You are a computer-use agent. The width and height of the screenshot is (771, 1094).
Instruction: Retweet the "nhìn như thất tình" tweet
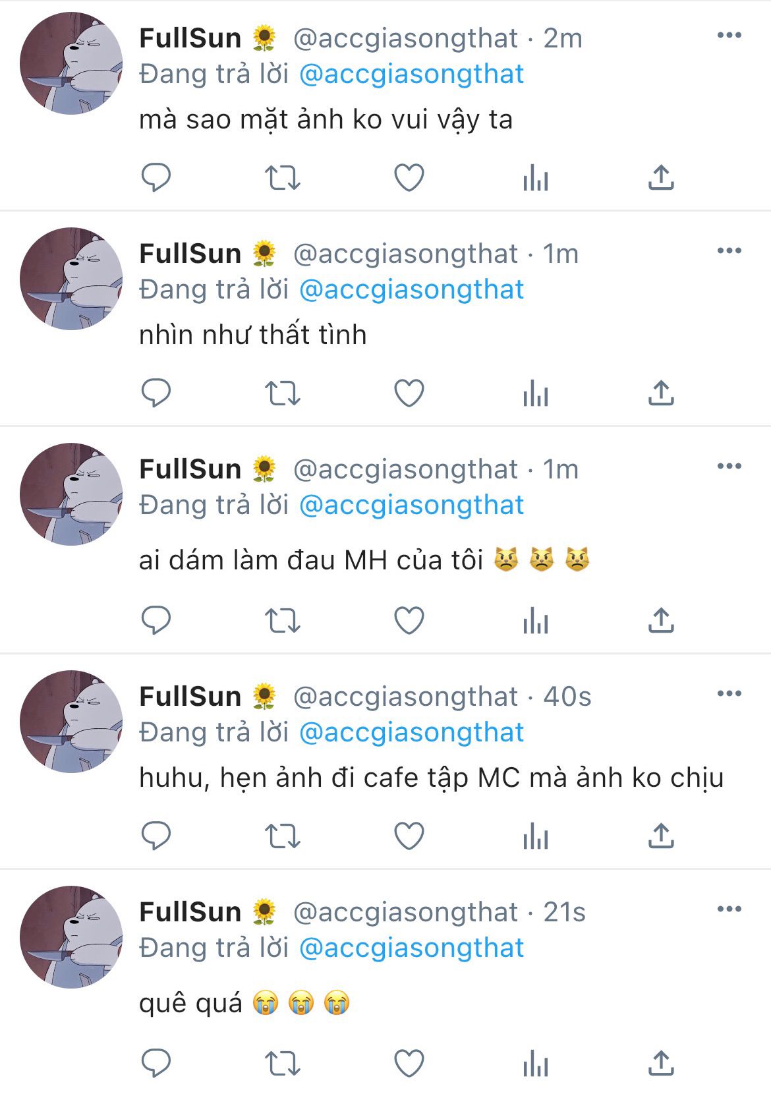click(x=282, y=393)
